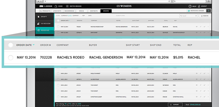Image resolution: width=219 pixels, height=107 pixels.
Task: Approve Christina's Closet order checkmark
Action: pyautogui.click(x=204, y=97)
